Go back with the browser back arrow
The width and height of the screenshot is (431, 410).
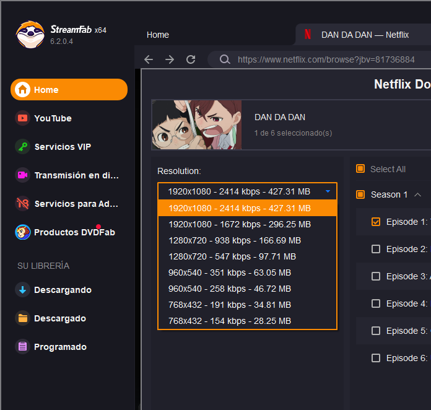pos(149,59)
